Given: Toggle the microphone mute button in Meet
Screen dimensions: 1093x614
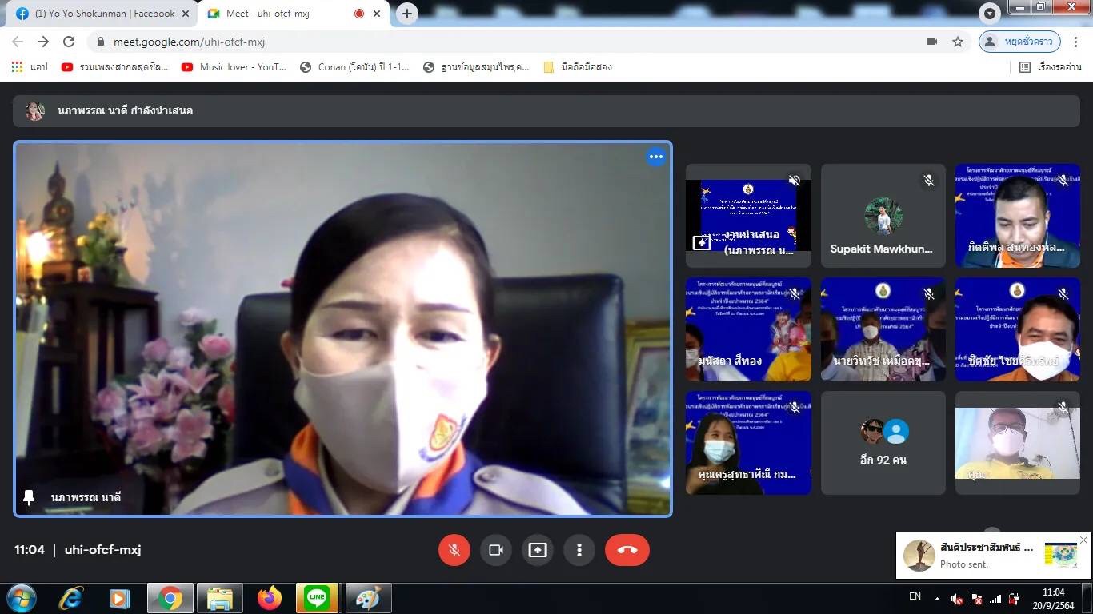Looking at the screenshot, I should pyautogui.click(x=454, y=550).
